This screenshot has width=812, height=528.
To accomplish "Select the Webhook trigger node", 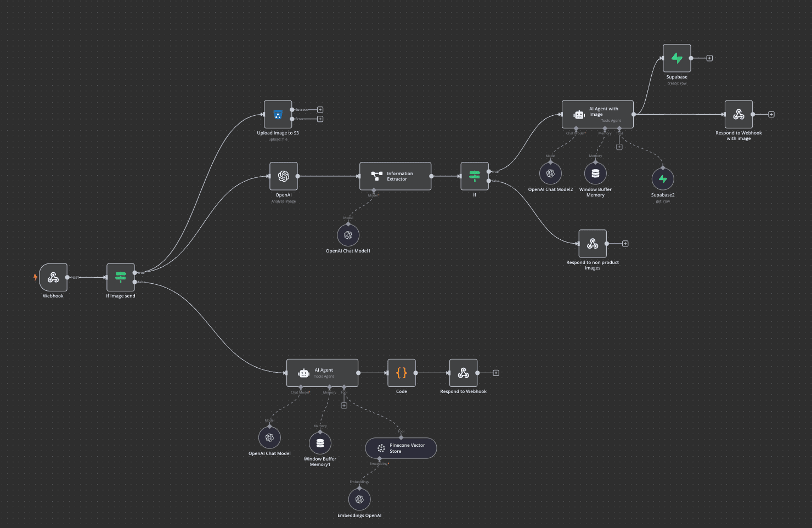I will (x=53, y=277).
